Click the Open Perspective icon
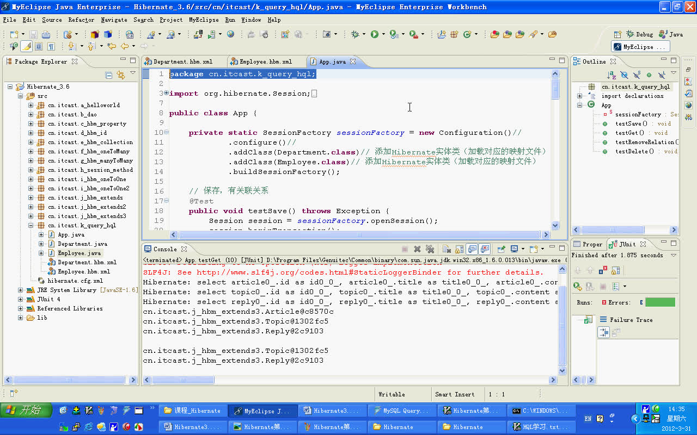697x435 pixels. point(617,34)
